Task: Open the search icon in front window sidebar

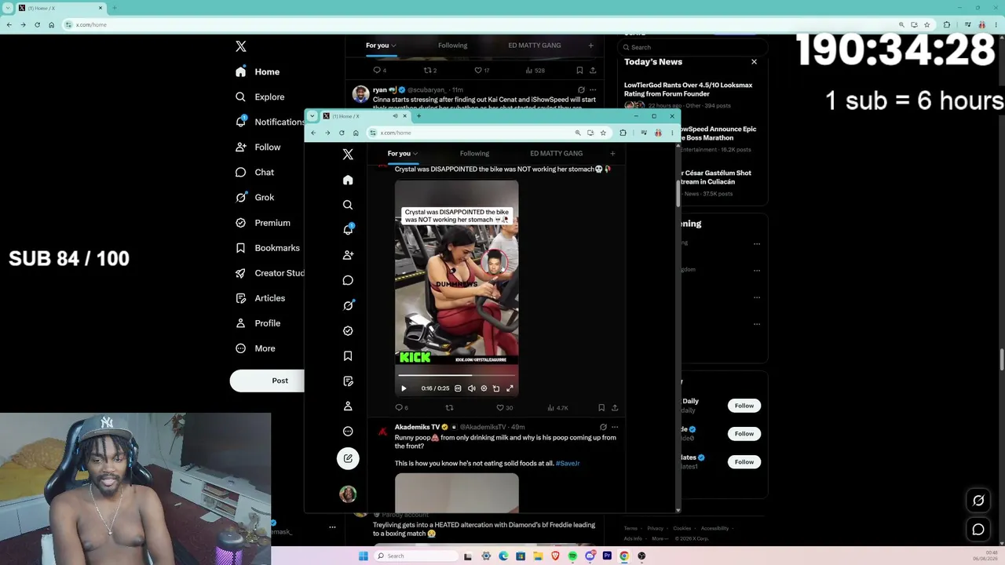Action: (x=348, y=205)
